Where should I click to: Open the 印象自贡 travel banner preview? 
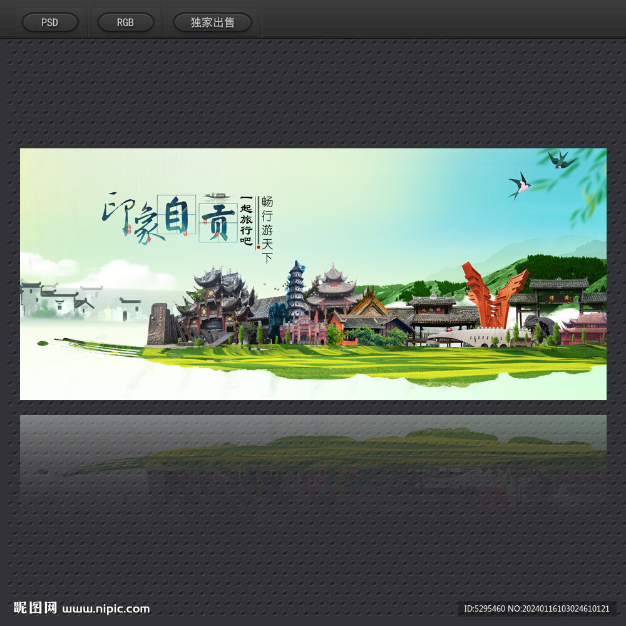pyautogui.click(x=313, y=274)
